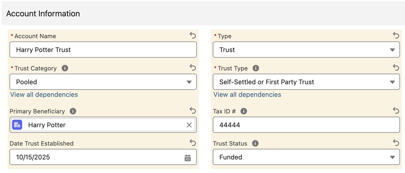The width and height of the screenshot is (405, 173).
Task: Open View all dependencies under Trust Type
Action: (x=247, y=95)
